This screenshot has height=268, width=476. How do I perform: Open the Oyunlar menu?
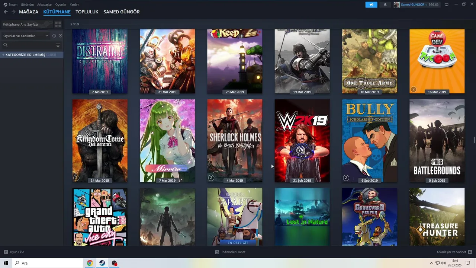coord(61,4)
